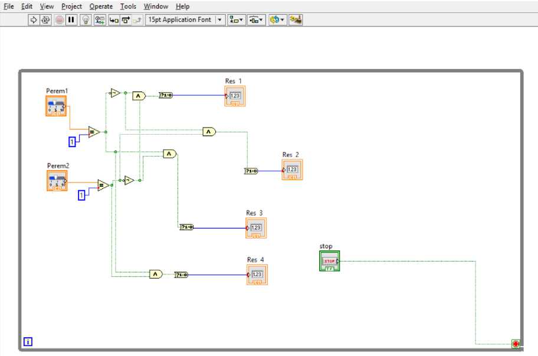Click the Pause button in toolbar
Screen dimensions: 538x356
pyautogui.click(x=71, y=19)
